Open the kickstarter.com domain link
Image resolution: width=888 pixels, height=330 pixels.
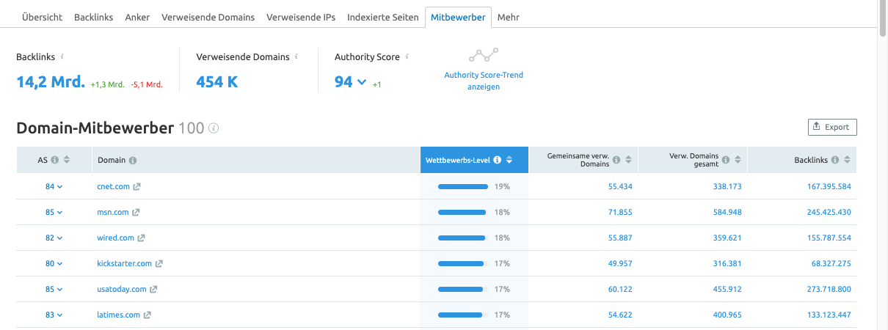[x=124, y=264]
